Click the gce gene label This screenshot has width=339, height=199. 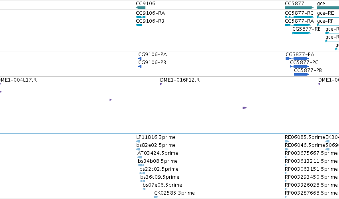321,4
